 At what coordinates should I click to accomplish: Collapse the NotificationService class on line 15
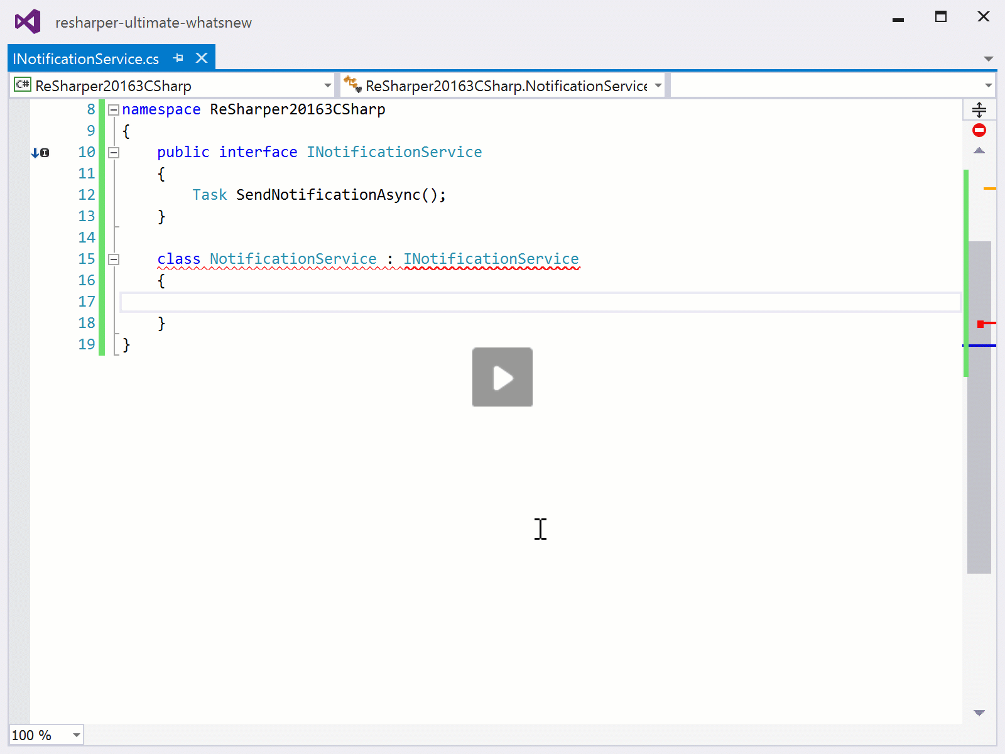[114, 260]
